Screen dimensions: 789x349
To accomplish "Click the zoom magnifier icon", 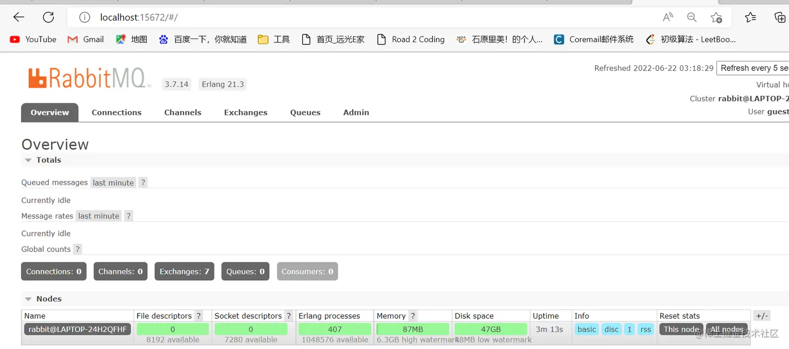I will pyautogui.click(x=692, y=17).
